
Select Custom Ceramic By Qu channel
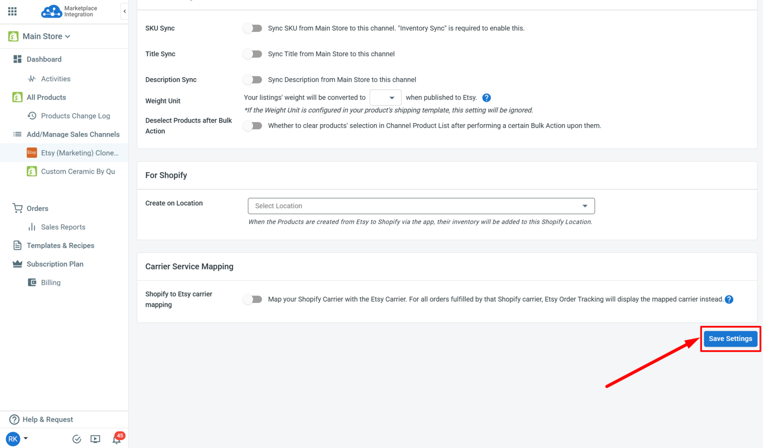pyautogui.click(x=78, y=171)
